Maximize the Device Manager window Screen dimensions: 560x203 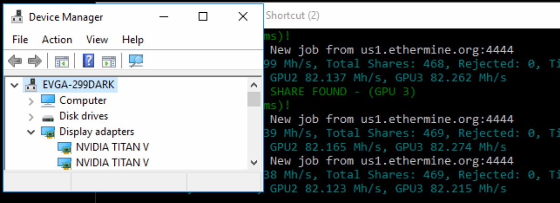[203, 17]
